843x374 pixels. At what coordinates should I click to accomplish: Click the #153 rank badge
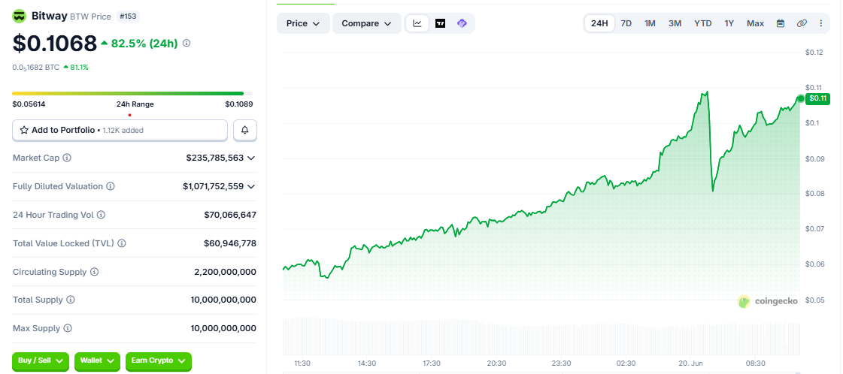click(x=128, y=17)
